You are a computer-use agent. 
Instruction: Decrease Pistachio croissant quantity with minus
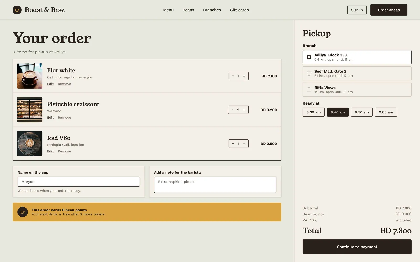point(232,110)
